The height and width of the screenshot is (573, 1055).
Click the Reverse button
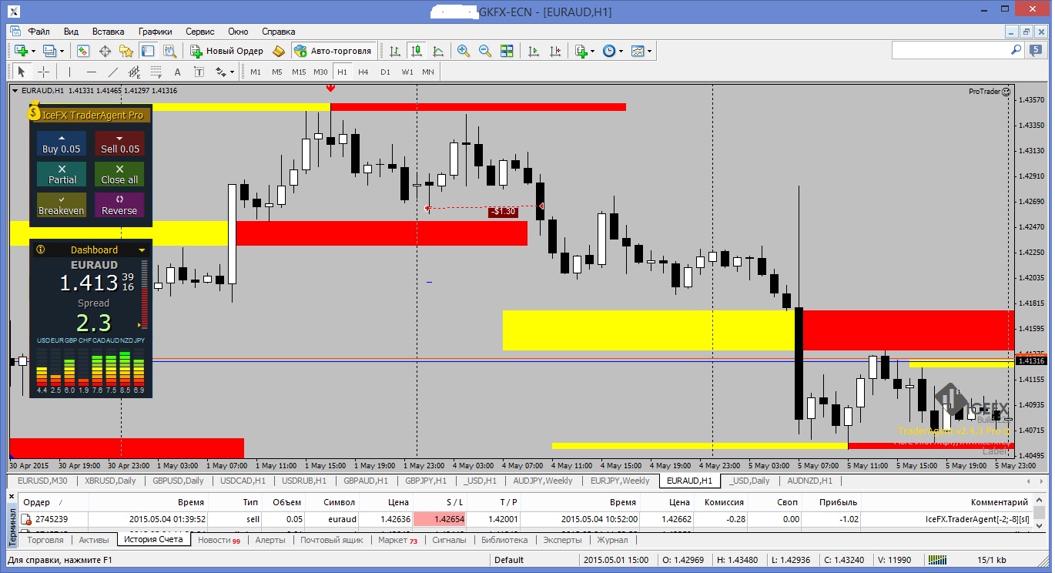pyautogui.click(x=119, y=205)
